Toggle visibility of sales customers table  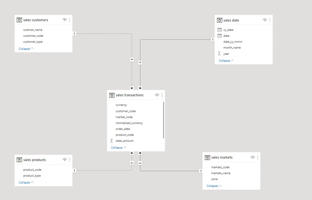click(x=65, y=20)
